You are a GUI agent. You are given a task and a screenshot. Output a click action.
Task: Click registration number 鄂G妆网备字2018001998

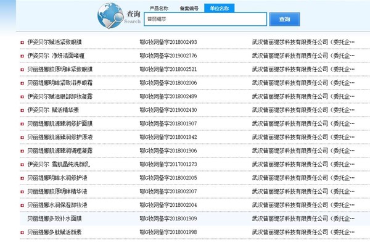[x=168, y=232]
